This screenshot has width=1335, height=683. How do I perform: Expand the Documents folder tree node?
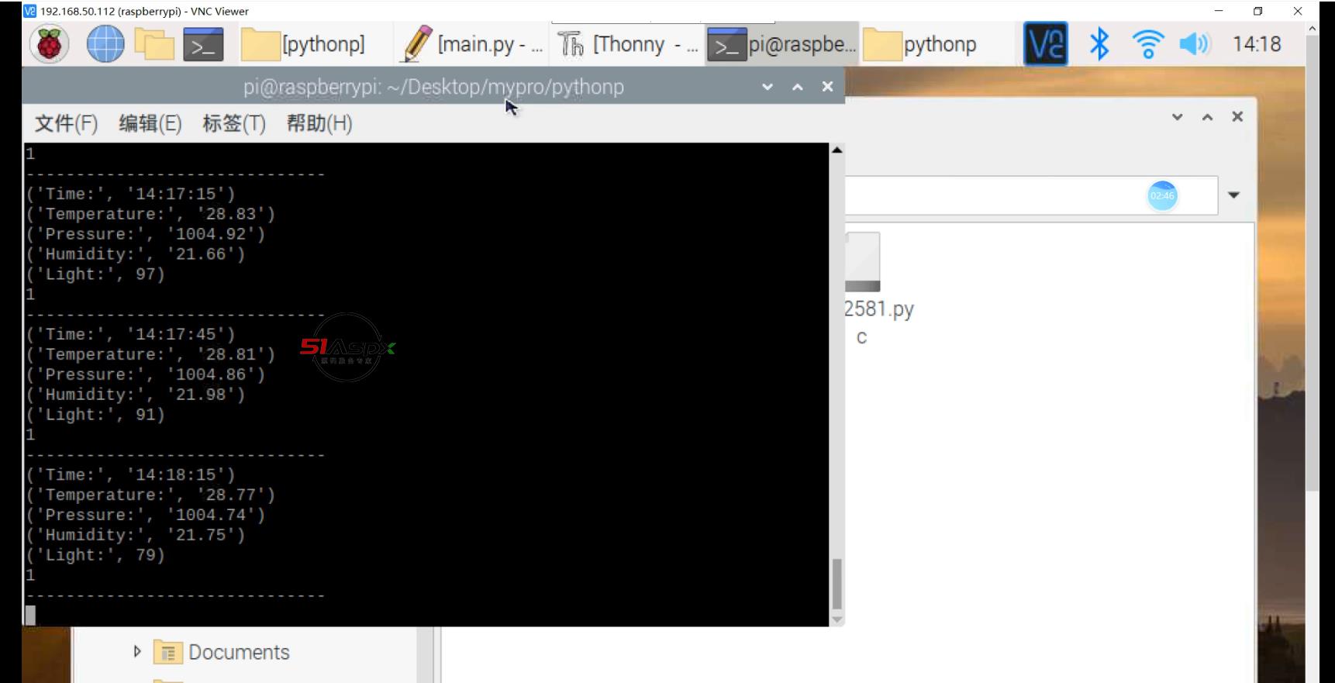click(x=137, y=652)
